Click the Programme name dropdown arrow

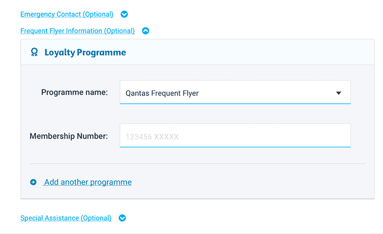339,93
